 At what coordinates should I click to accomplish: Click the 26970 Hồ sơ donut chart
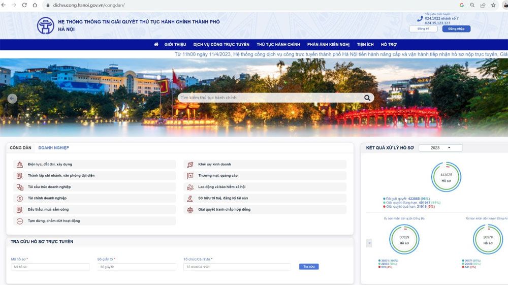coord(488,239)
